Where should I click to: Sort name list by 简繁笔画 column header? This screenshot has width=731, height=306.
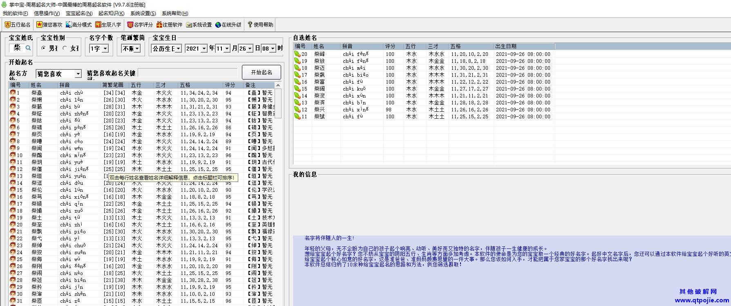click(115, 85)
